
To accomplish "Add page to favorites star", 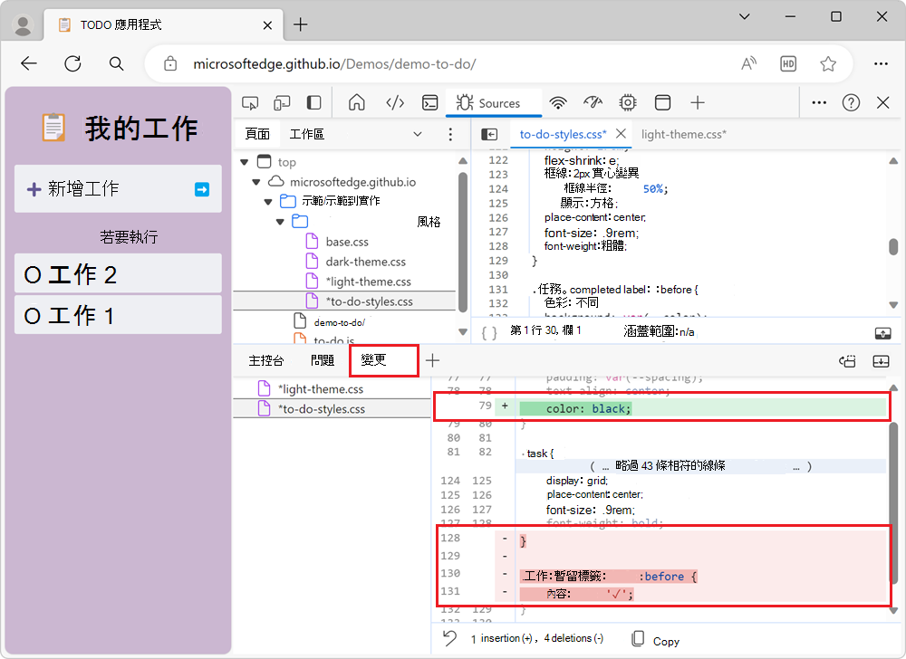I will [x=828, y=63].
